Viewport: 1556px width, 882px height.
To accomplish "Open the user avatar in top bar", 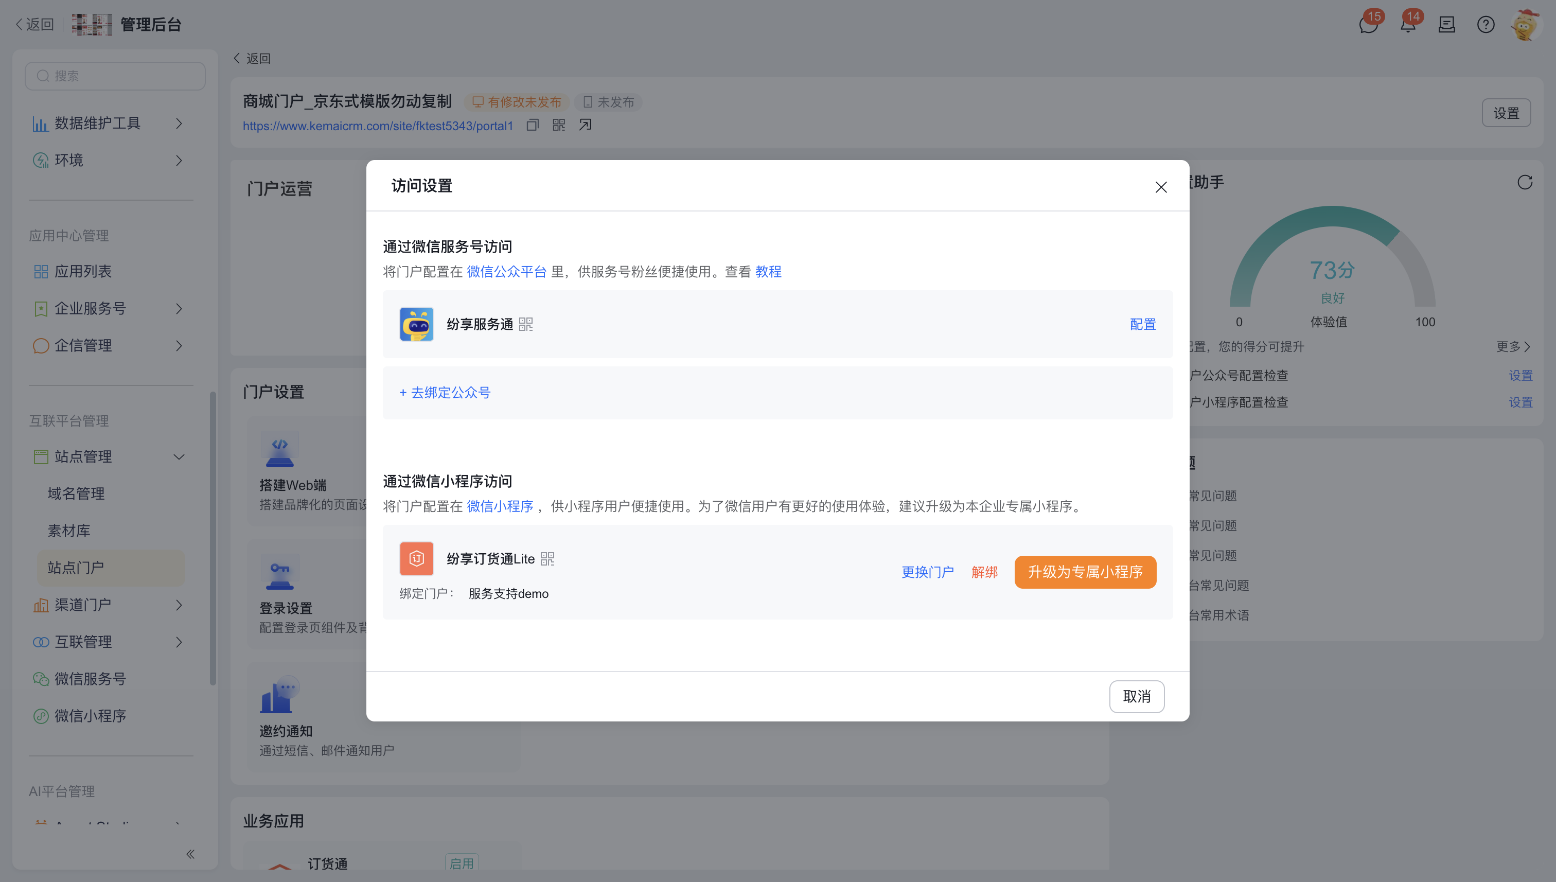I will (x=1525, y=25).
